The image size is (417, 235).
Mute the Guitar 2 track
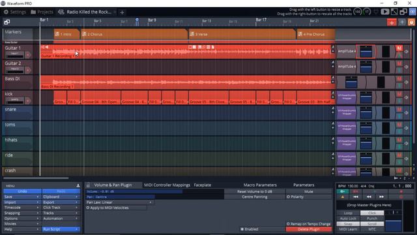pyautogui.click(x=399, y=63)
